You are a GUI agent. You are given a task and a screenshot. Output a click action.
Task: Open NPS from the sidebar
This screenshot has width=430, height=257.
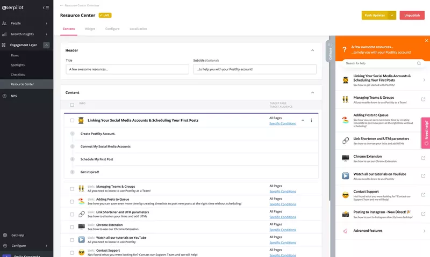[x=14, y=96]
